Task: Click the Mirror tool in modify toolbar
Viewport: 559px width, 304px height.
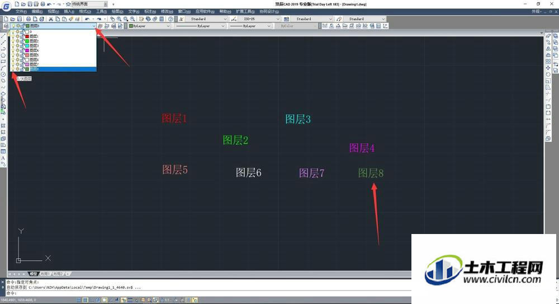Action: pyautogui.click(x=548, y=49)
